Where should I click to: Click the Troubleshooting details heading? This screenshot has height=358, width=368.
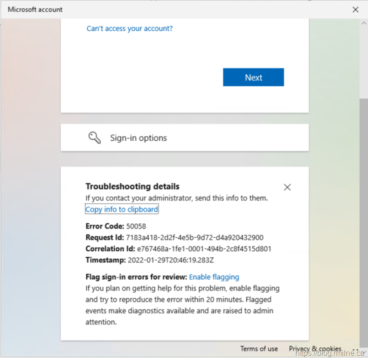(132, 186)
